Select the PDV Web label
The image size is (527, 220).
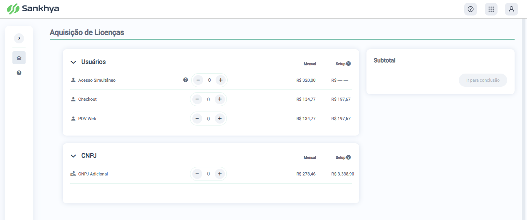pyautogui.click(x=87, y=119)
